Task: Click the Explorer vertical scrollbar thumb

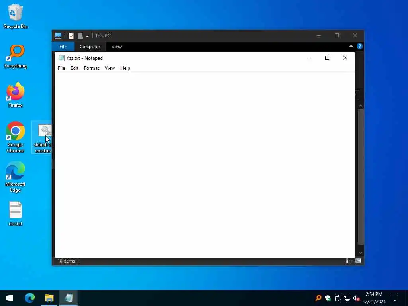Action: pyautogui.click(x=361, y=177)
